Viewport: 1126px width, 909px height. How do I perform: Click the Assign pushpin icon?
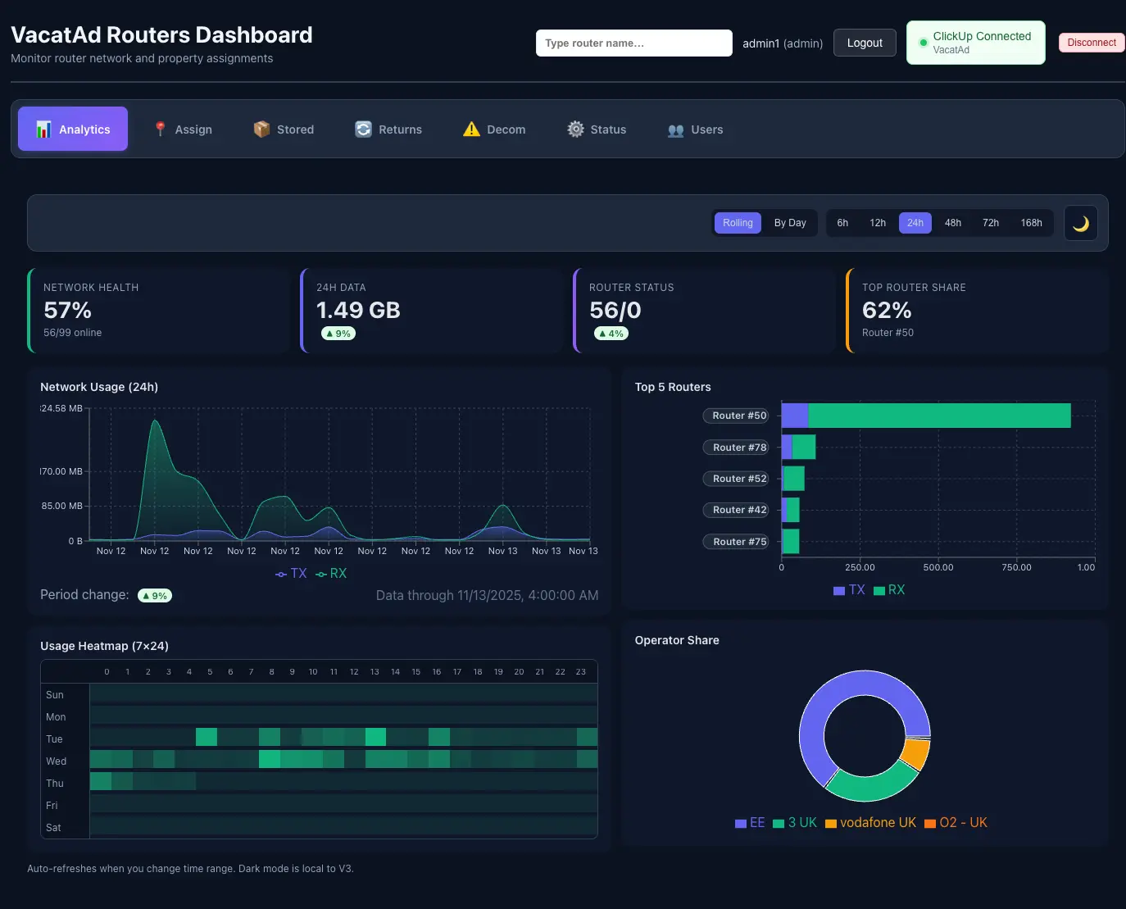(161, 129)
